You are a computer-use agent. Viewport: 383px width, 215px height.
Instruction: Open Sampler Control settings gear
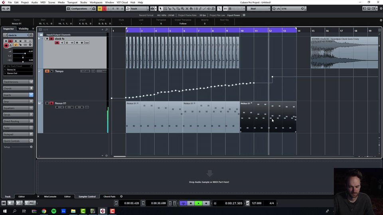(x=121, y=196)
